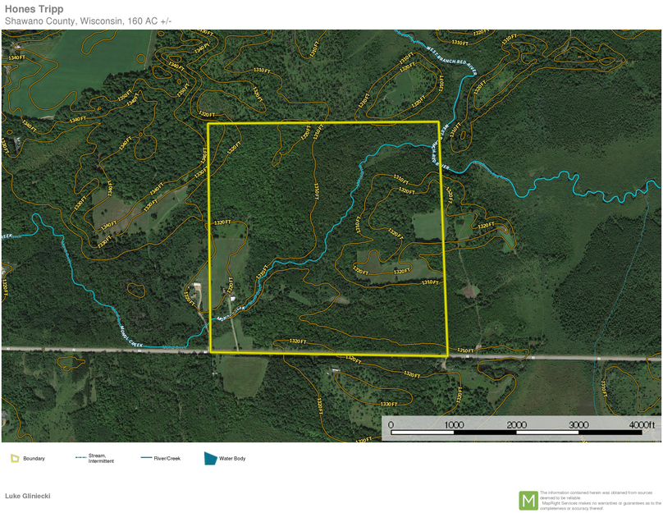Click the 2000 label on the scale bar
The height and width of the screenshot is (513, 663).
click(516, 424)
